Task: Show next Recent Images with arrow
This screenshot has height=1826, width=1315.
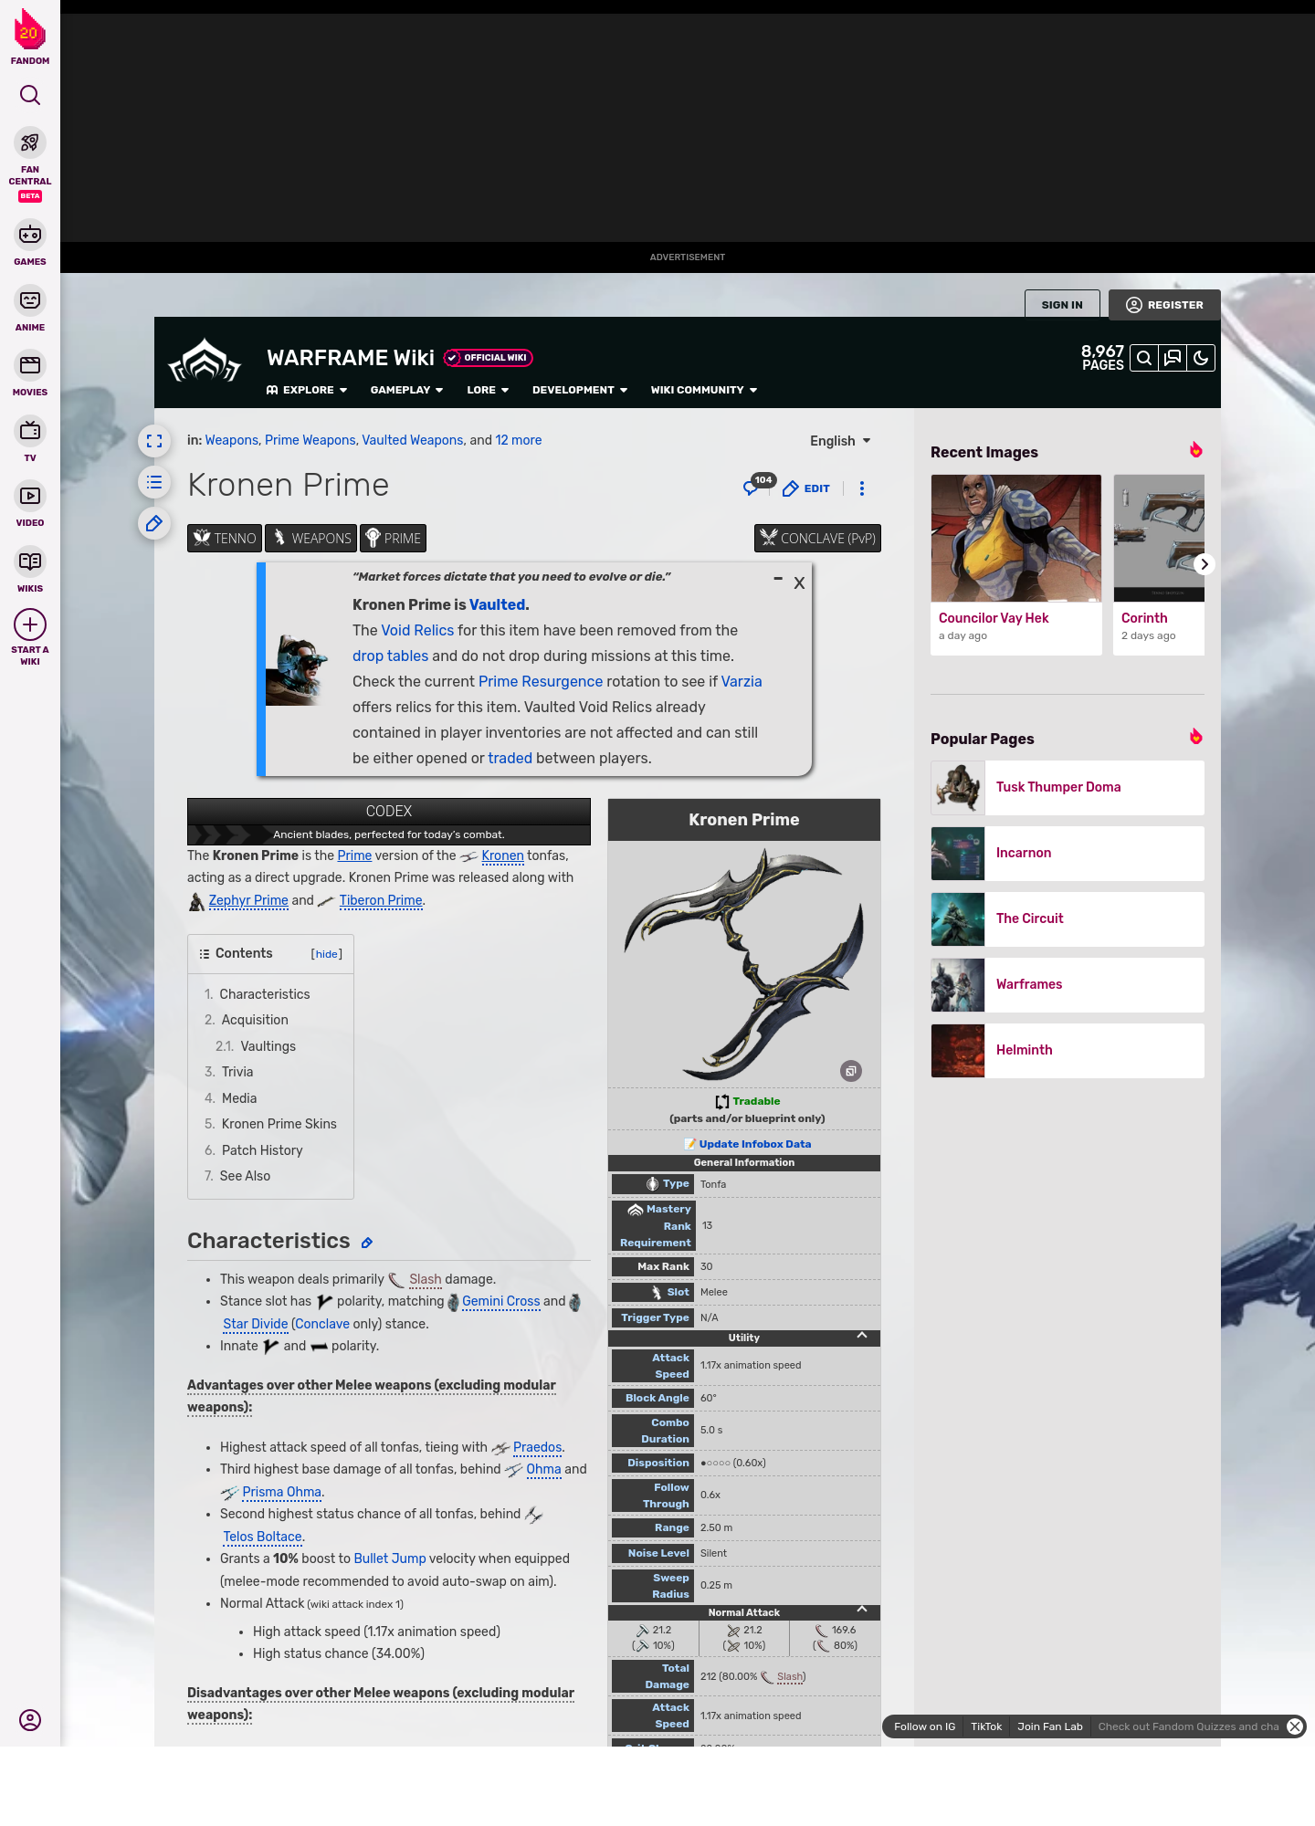Action: (x=1205, y=564)
